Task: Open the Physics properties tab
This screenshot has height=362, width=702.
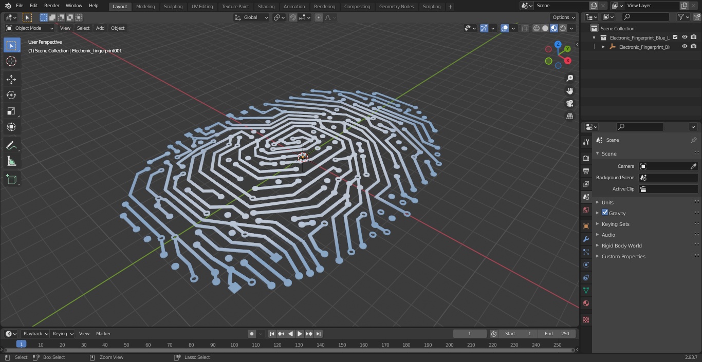Action: (x=586, y=264)
